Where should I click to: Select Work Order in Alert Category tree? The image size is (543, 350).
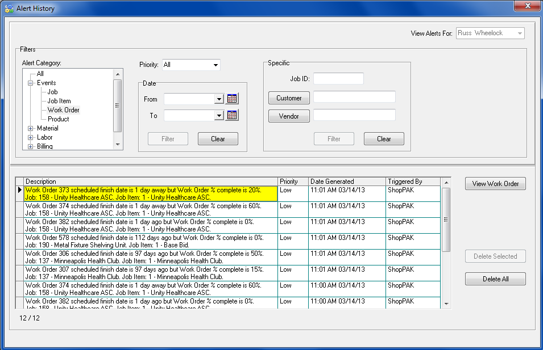point(63,110)
